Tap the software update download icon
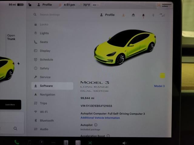This screenshot has width=194, height=145. (x=123, y=15)
